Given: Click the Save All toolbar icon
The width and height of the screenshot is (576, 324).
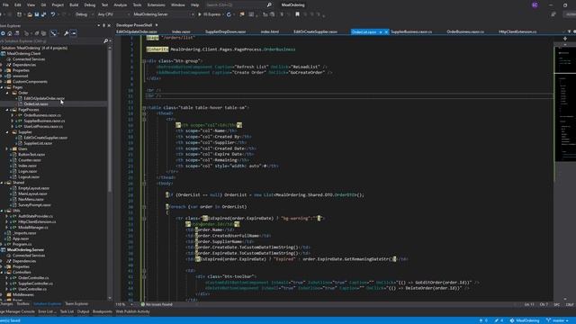Looking at the screenshot, I should [44, 14].
